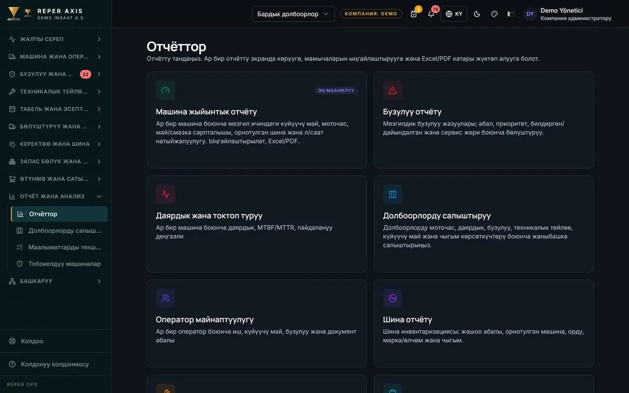Click the ЭҢ МААНИЛҮҮ tag
Viewport: 629px width, 393px height.
[x=336, y=90]
